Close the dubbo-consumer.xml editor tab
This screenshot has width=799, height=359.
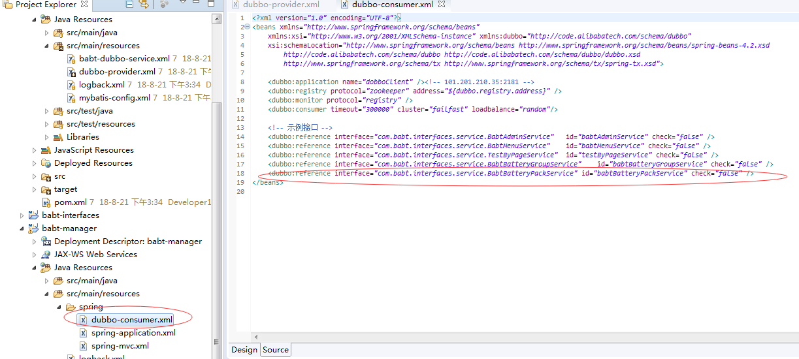[442, 5]
